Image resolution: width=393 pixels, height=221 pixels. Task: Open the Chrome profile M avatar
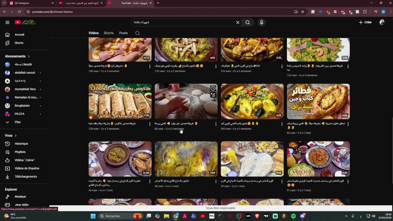tap(383, 12)
